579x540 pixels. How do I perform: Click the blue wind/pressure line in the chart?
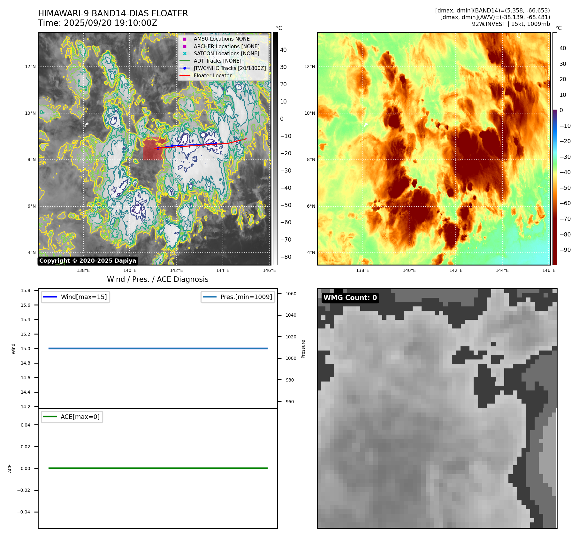158,348
